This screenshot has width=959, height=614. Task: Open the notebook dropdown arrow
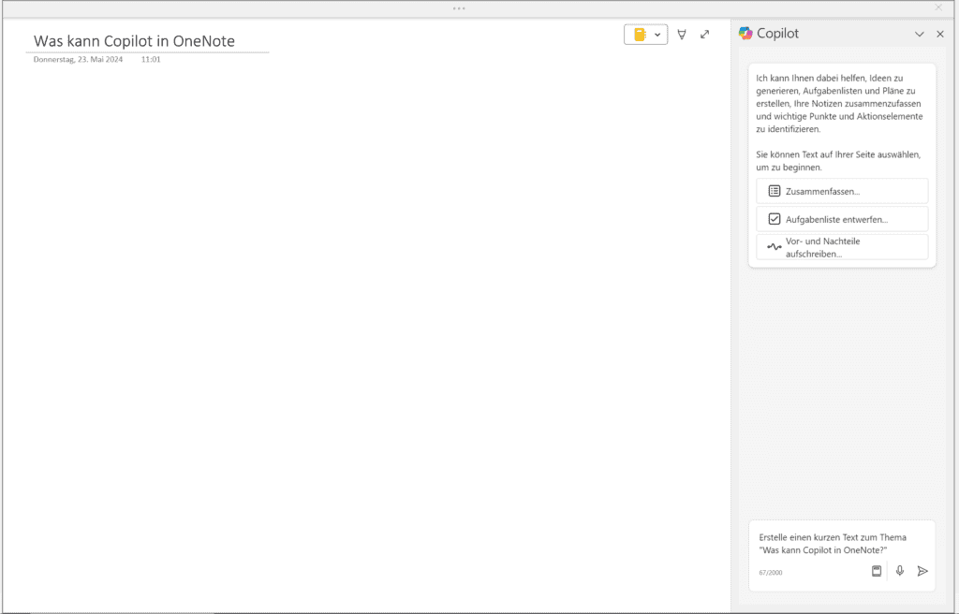[x=657, y=35]
